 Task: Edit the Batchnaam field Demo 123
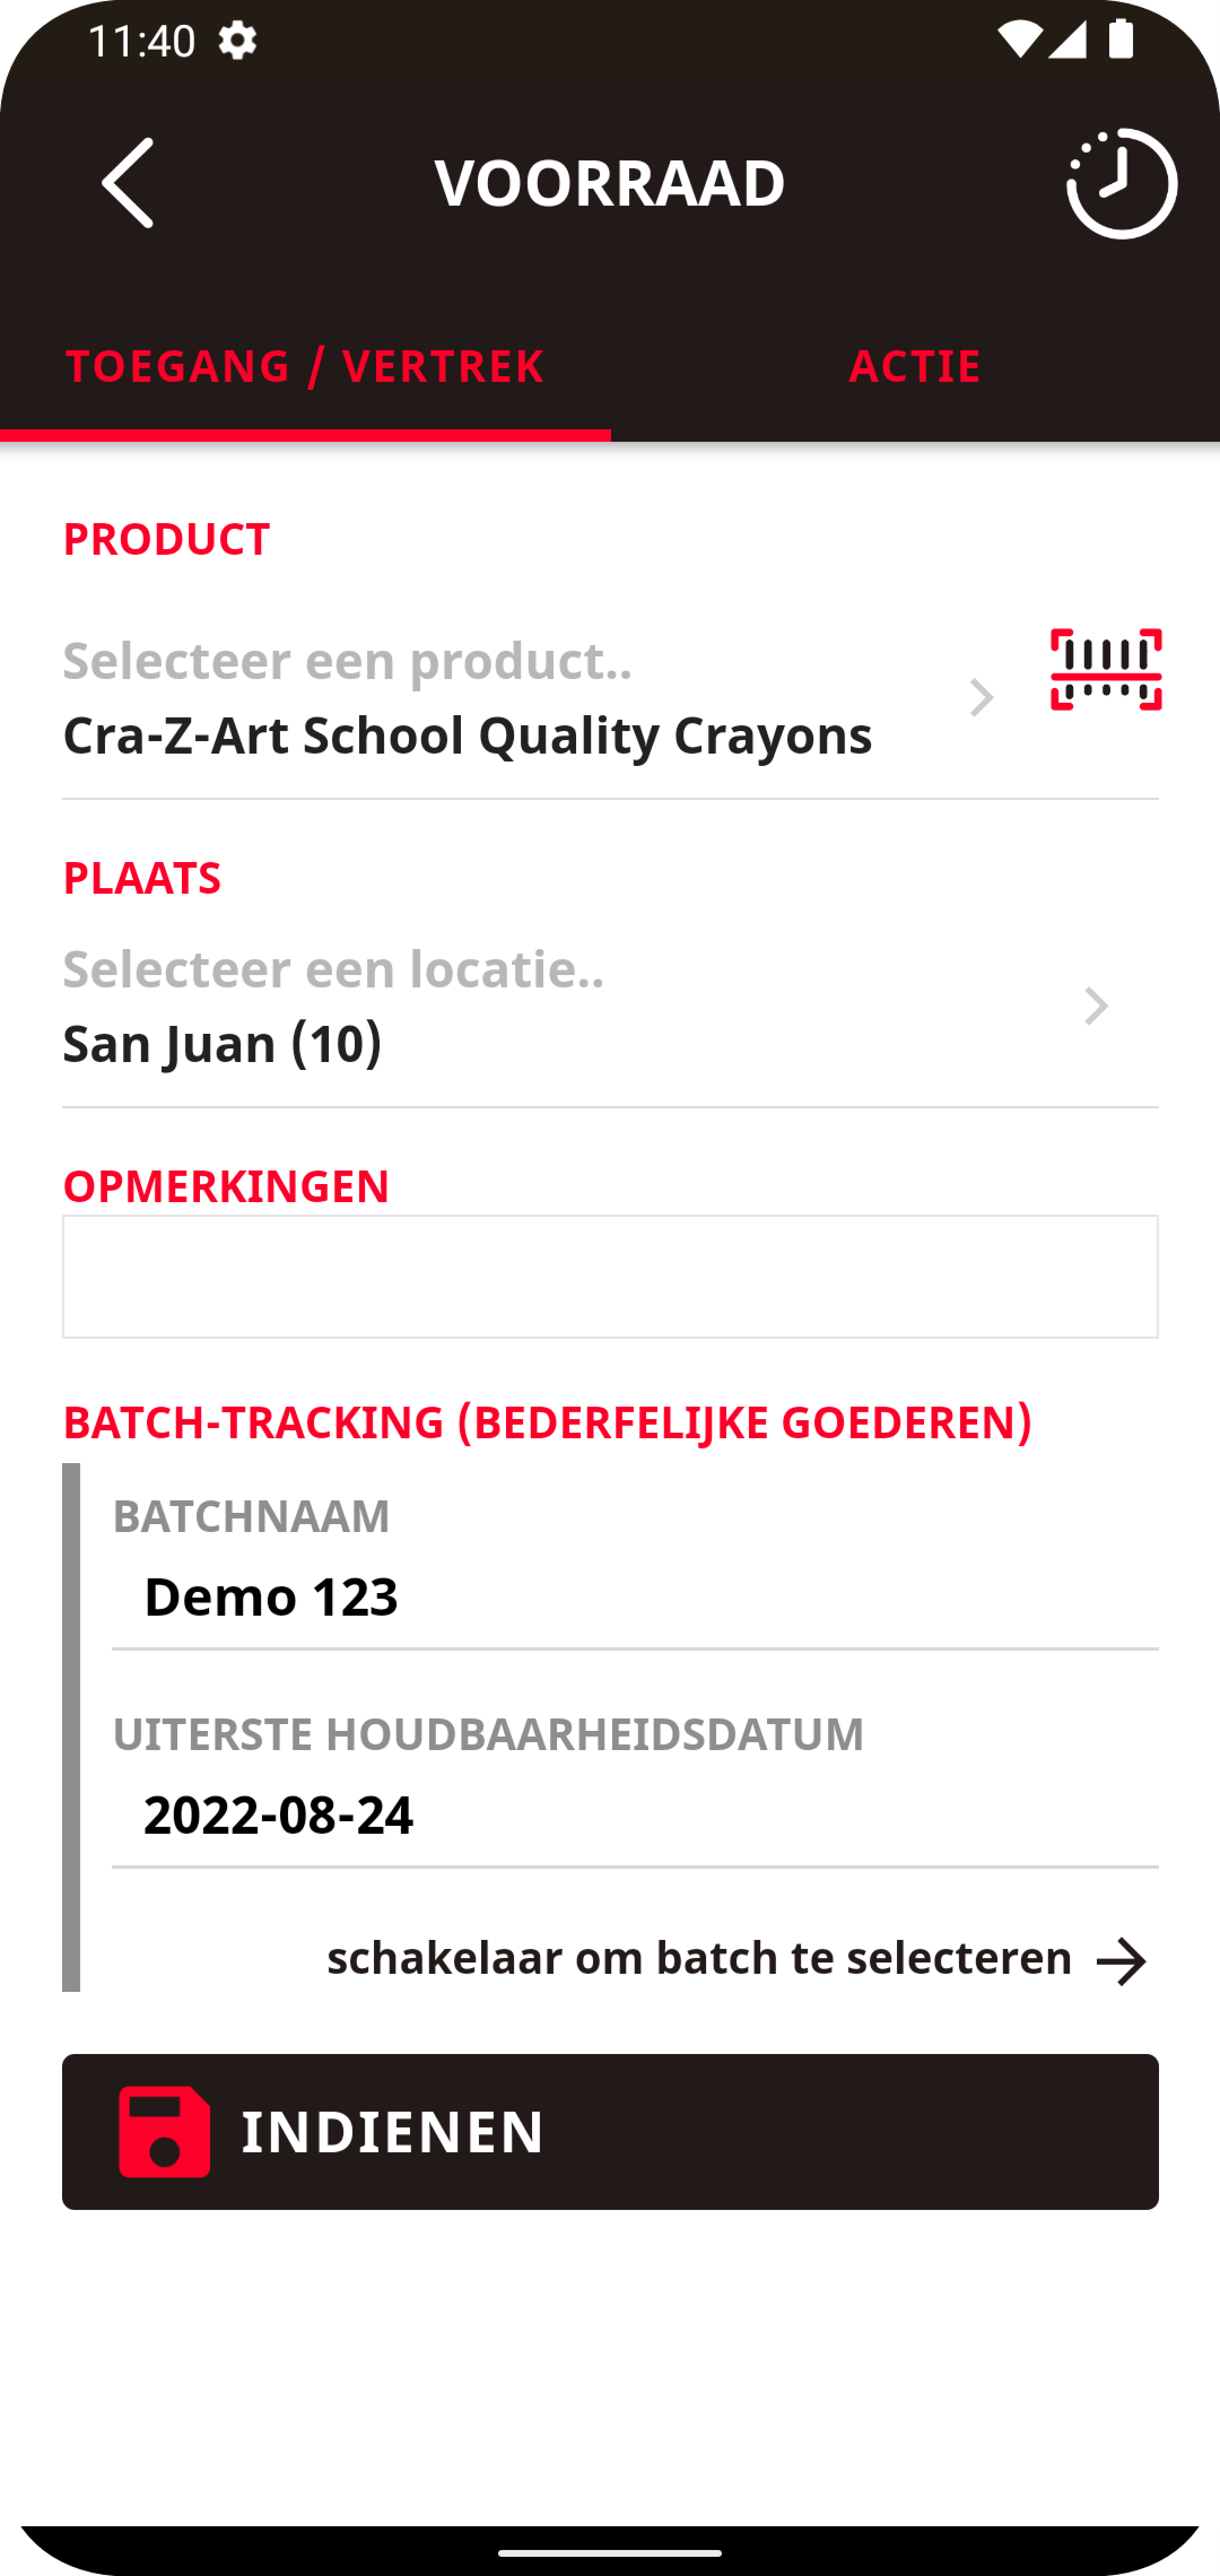pyautogui.click(x=634, y=1596)
